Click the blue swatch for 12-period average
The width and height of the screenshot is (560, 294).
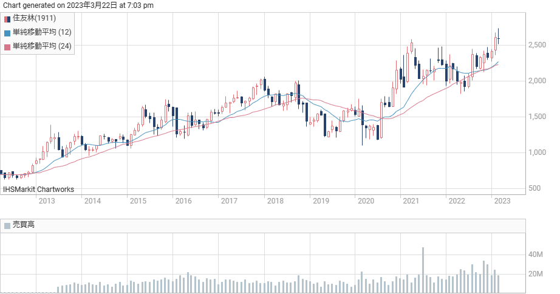click(x=7, y=33)
